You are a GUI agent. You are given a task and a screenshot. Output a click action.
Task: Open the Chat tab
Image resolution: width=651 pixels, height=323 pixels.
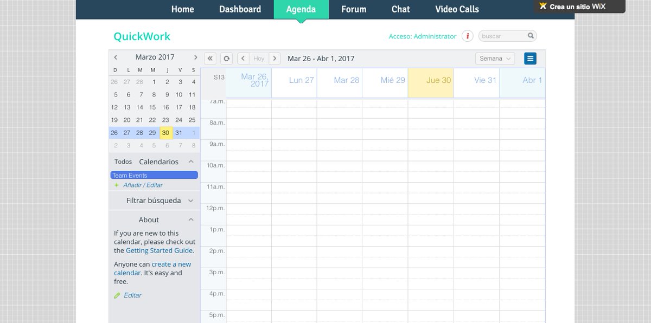400,9
